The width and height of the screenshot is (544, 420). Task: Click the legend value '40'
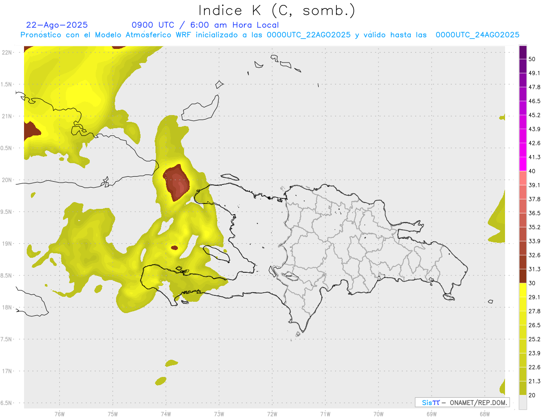click(x=532, y=171)
